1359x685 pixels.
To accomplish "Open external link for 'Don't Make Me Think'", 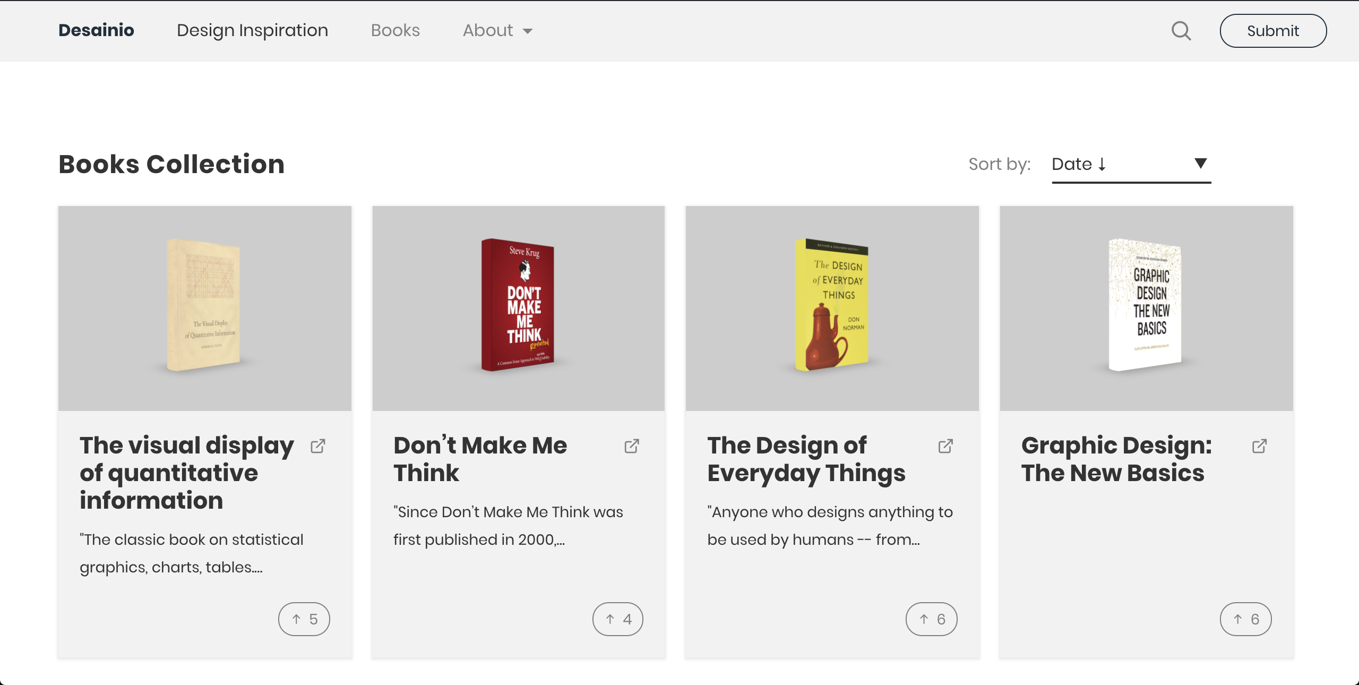I will tap(632, 446).
